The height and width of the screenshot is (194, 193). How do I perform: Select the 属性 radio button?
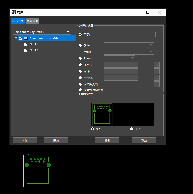click(80, 45)
